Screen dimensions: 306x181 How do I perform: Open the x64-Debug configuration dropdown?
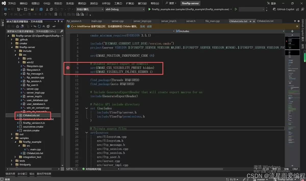[x=125, y=9]
